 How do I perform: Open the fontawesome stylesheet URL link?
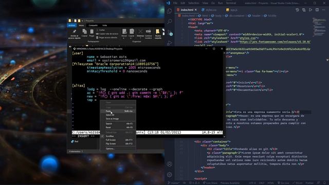click(x=275, y=42)
